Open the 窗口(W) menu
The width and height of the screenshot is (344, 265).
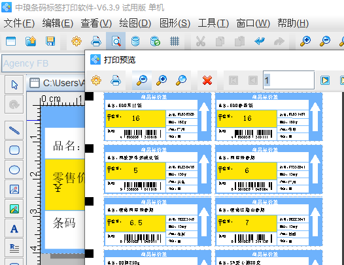[253, 23]
